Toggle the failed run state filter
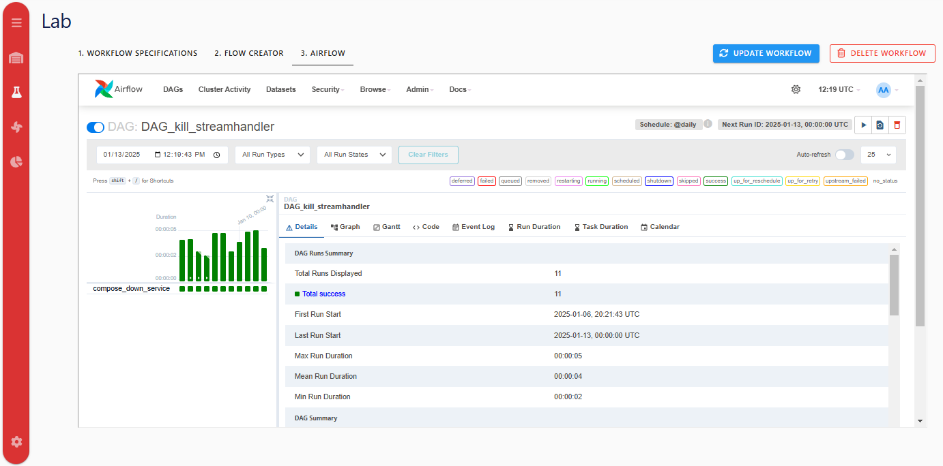Viewport: 943px width, 466px height. pyautogui.click(x=486, y=181)
